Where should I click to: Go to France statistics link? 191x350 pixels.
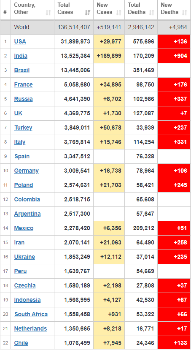pos(24,84)
